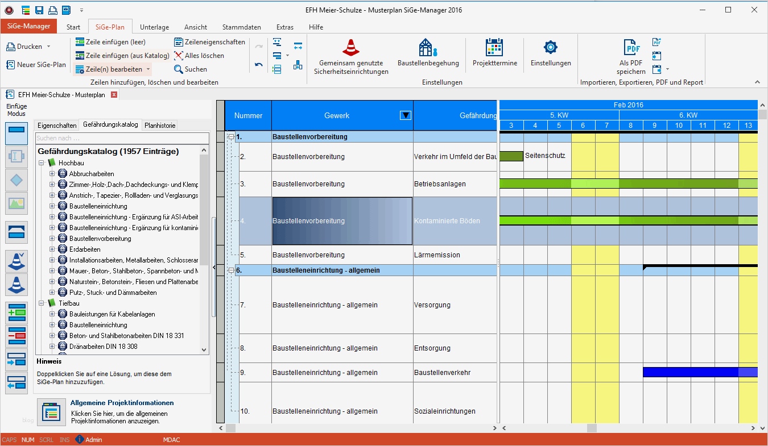Open Einstellungen gear icon in ribbon
This screenshot has width=768, height=446.
point(550,48)
